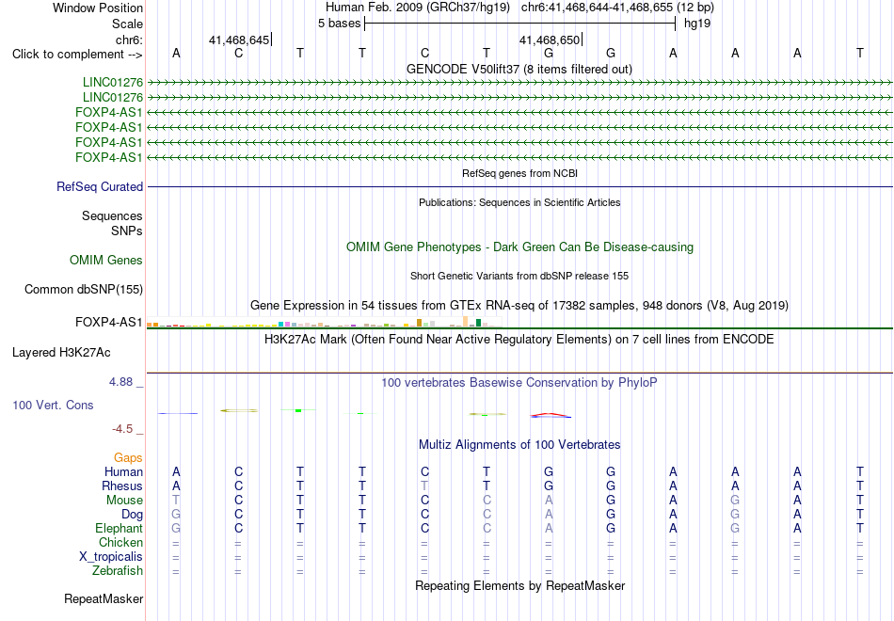Click the 41,468,650 coordinate marker
Viewport: 894px width, 621px height.
[549, 40]
